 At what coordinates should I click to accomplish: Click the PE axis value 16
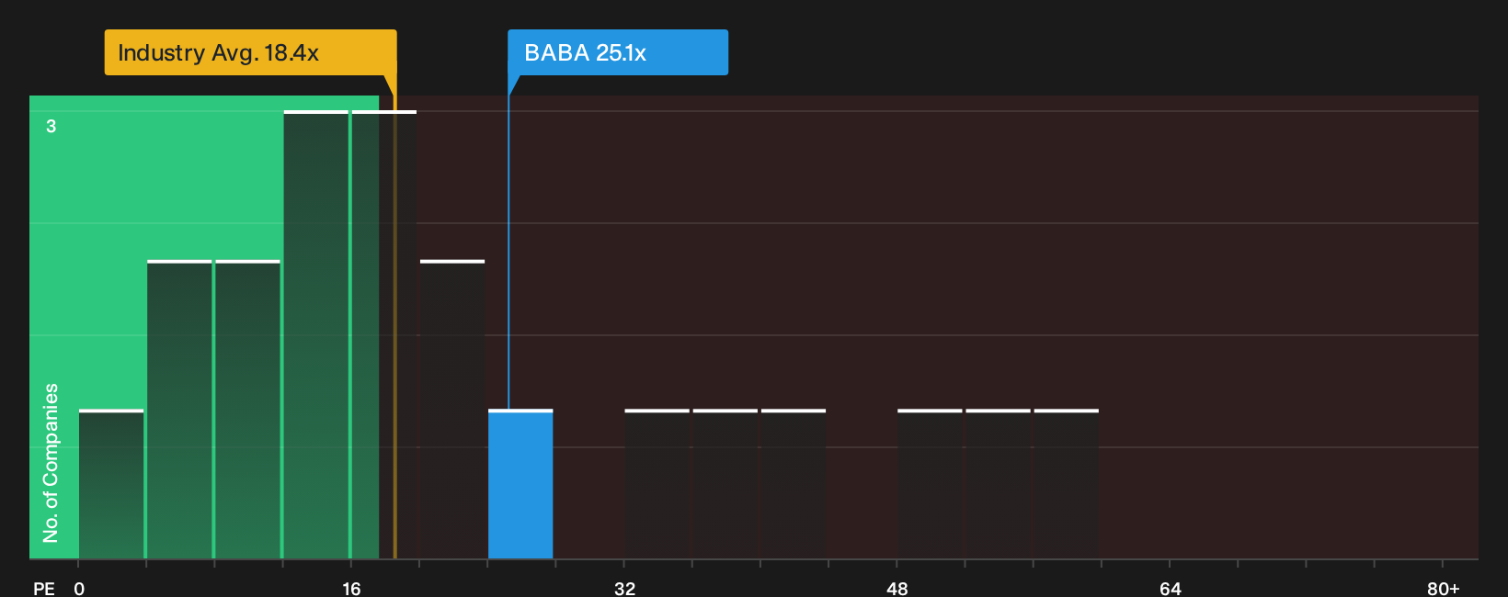351,588
